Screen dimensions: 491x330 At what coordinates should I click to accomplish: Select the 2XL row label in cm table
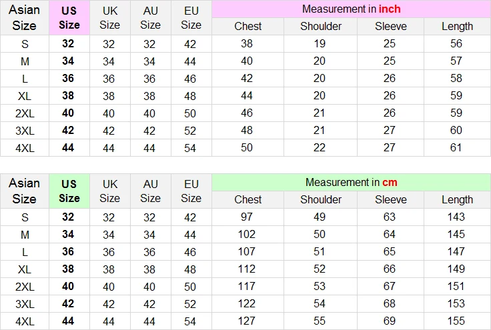click(x=25, y=287)
